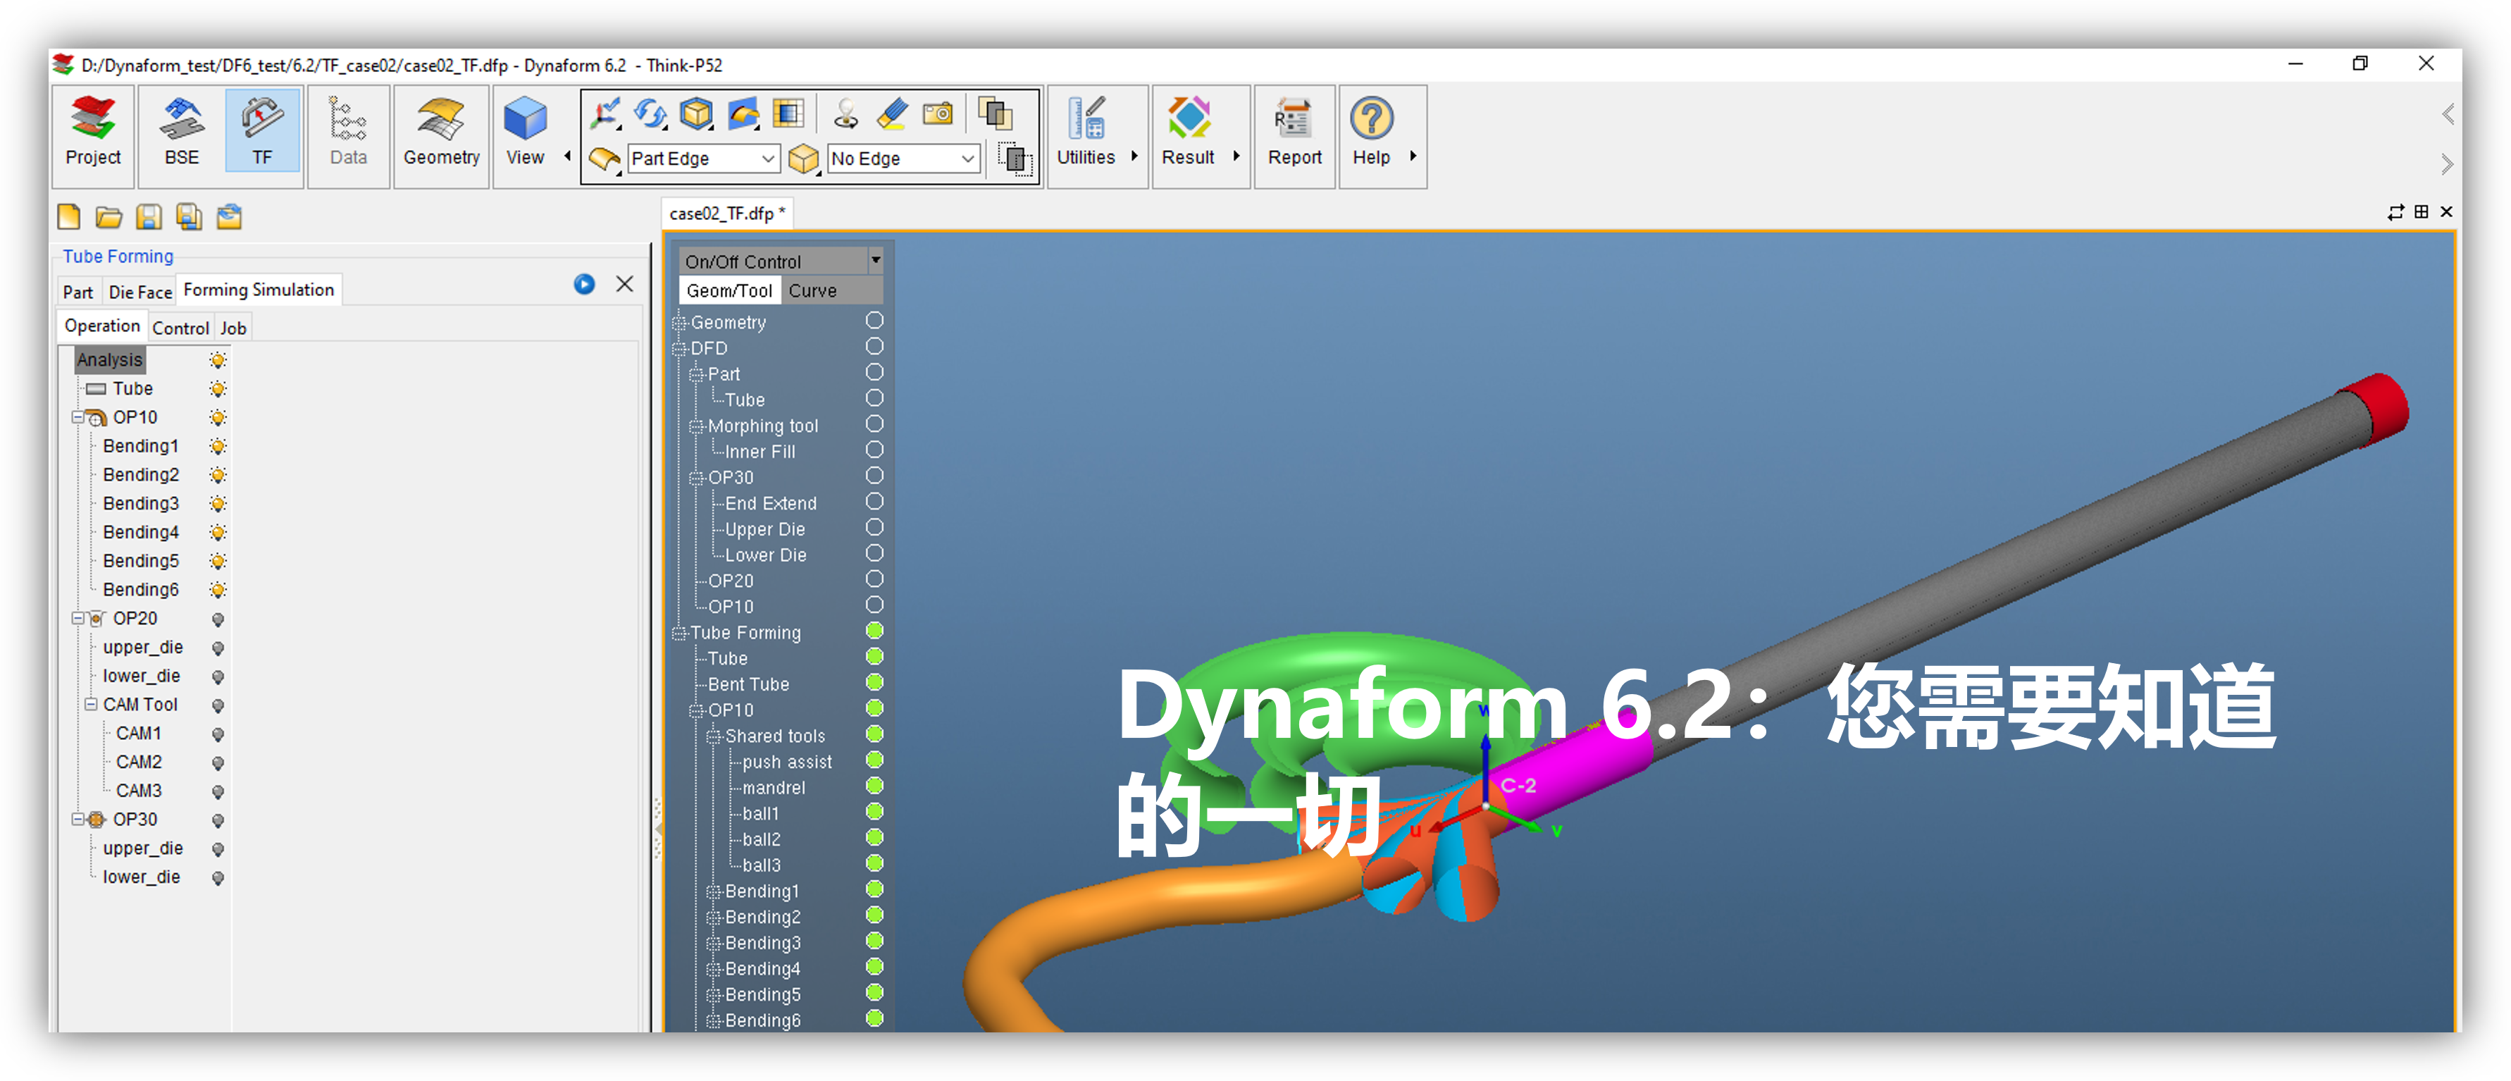Turn off green visibility for Tube Forming

pyautogui.click(x=874, y=631)
